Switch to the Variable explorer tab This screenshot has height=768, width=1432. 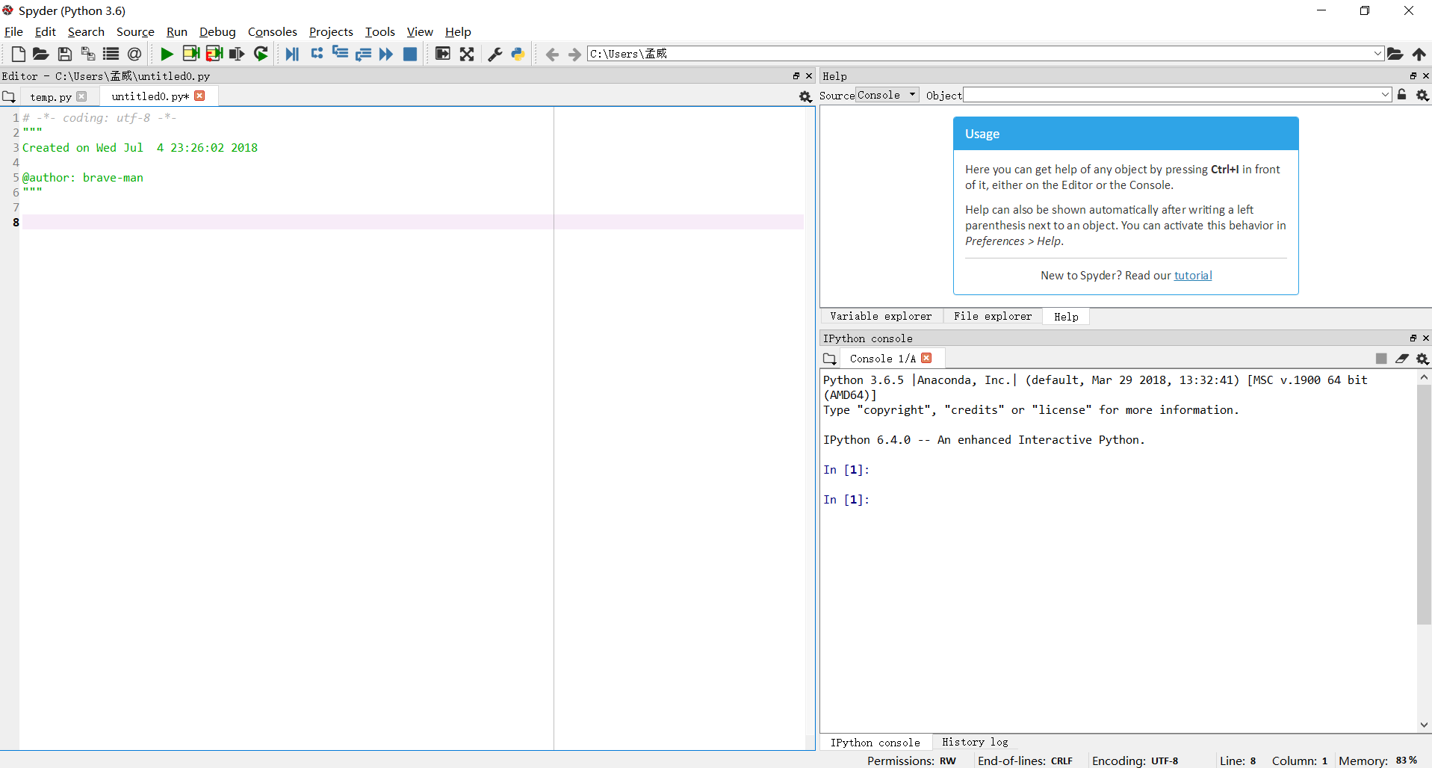point(881,316)
